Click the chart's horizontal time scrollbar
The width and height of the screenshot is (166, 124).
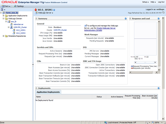pyautogui.click(x=145, y=63)
